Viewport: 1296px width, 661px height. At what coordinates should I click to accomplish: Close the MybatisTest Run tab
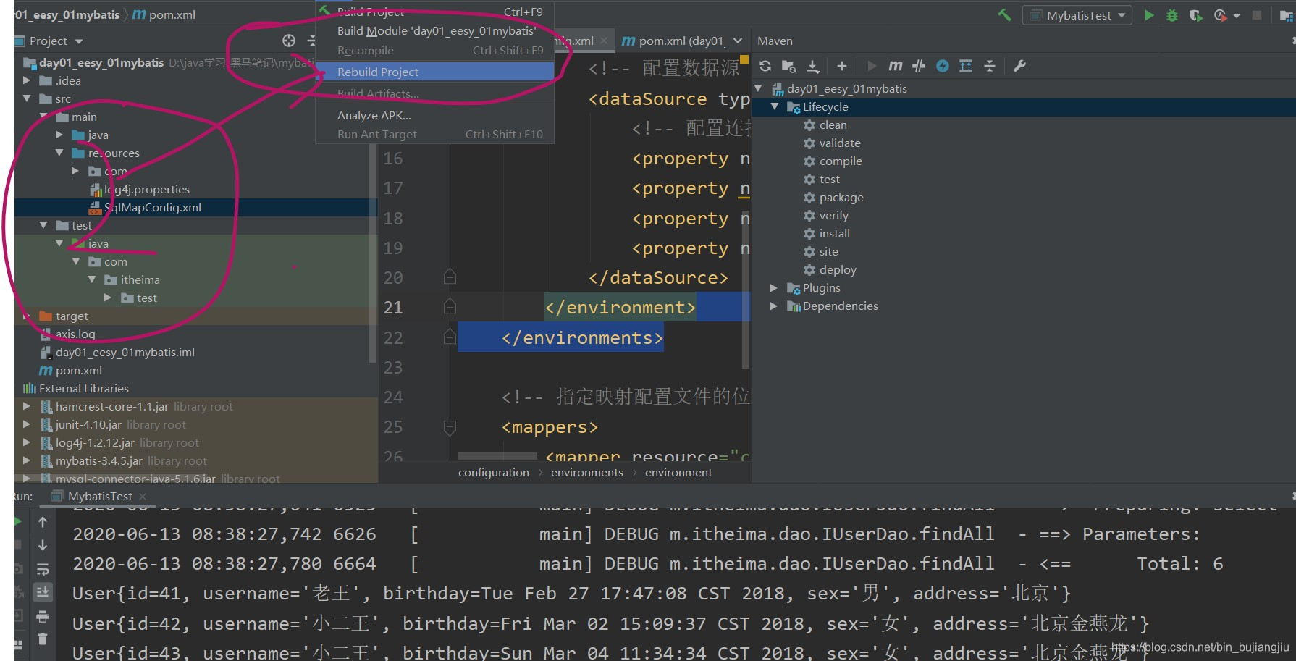click(x=143, y=496)
